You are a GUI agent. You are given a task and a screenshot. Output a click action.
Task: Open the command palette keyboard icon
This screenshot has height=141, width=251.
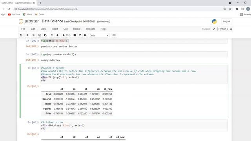tap(114, 35)
